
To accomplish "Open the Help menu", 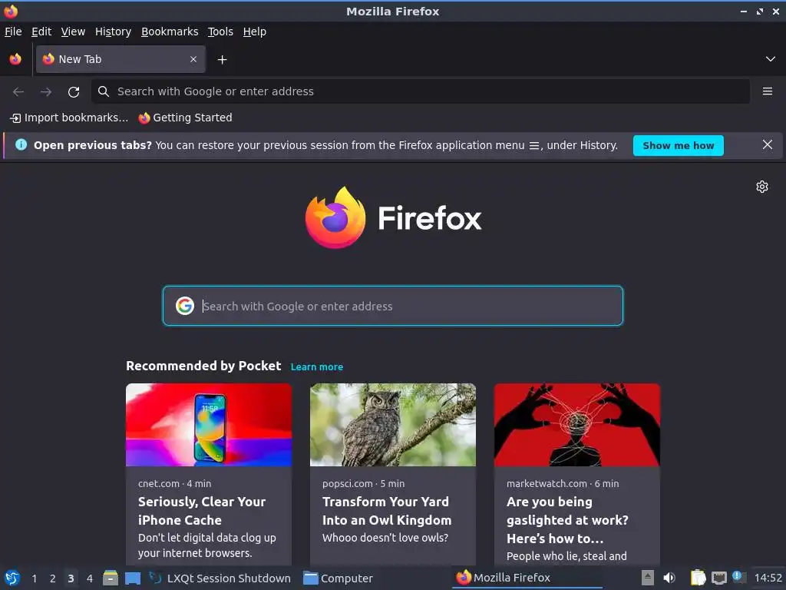I will [255, 31].
